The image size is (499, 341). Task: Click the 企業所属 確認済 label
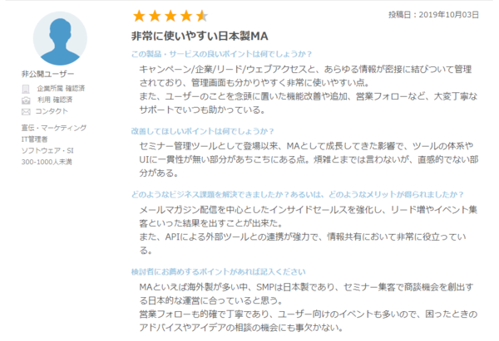point(61,88)
